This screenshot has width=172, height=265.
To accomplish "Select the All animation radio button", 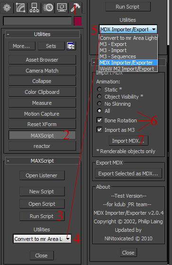I will pos(99,111).
